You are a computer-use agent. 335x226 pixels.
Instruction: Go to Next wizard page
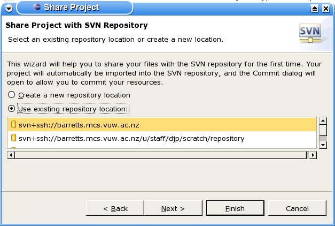point(173,208)
